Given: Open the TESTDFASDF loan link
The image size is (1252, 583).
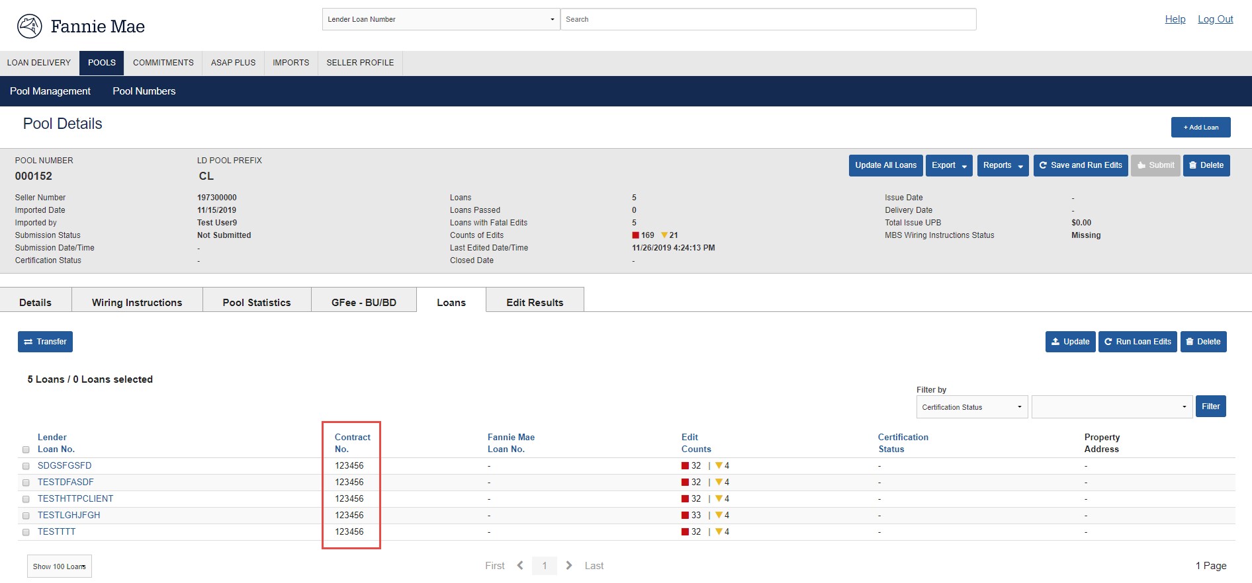Looking at the screenshot, I should click(66, 483).
